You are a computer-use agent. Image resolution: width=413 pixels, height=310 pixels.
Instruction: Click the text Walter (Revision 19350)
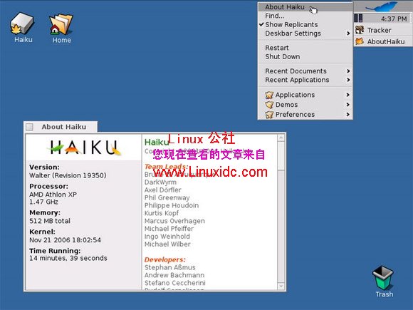68,175
